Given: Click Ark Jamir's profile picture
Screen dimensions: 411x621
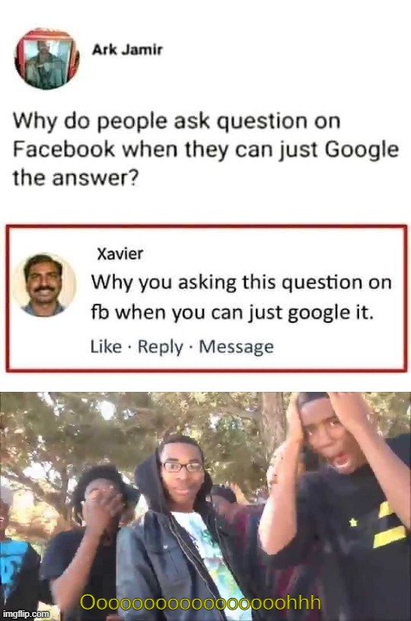Looking at the screenshot, I should click(46, 59).
